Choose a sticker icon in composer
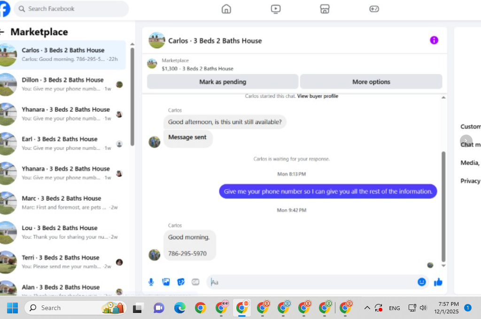 [x=181, y=282]
